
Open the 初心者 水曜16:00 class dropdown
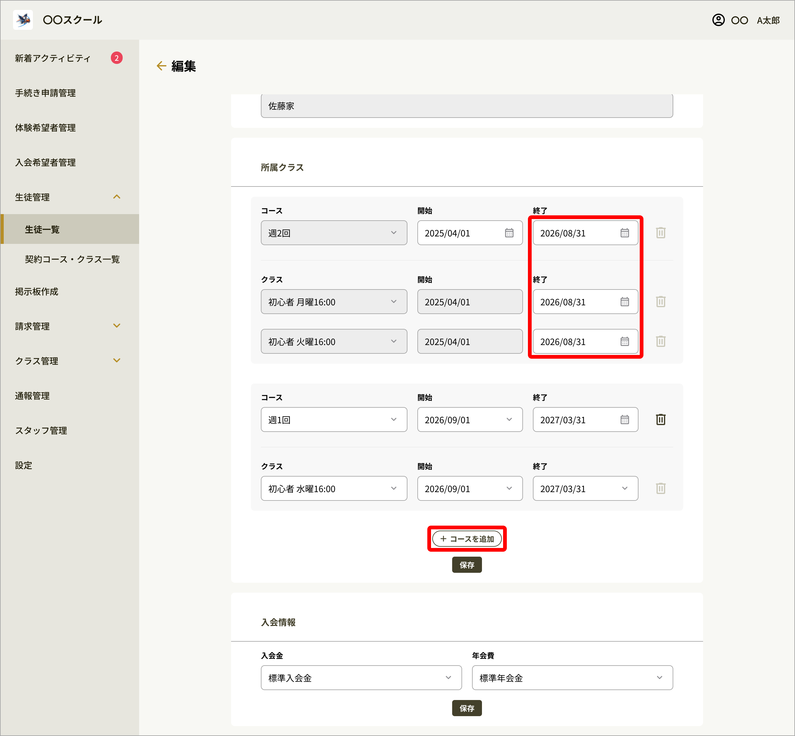334,488
